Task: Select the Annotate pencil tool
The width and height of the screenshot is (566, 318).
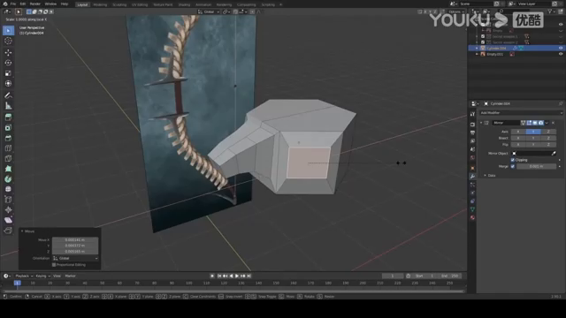Action: point(8,95)
